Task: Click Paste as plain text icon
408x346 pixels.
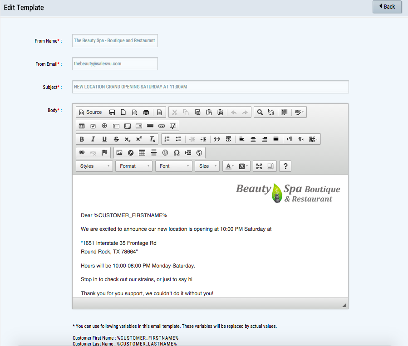Action: pos(209,112)
